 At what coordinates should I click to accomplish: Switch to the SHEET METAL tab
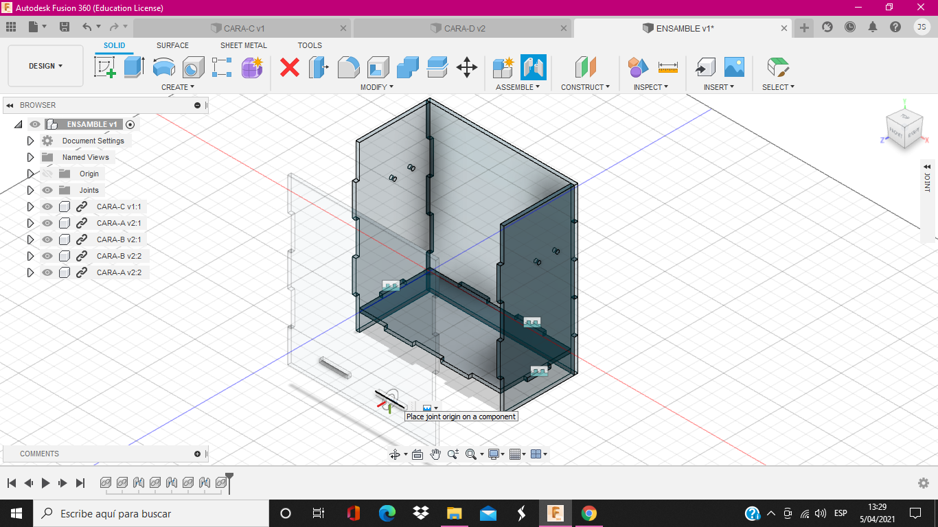tap(243, 45)
